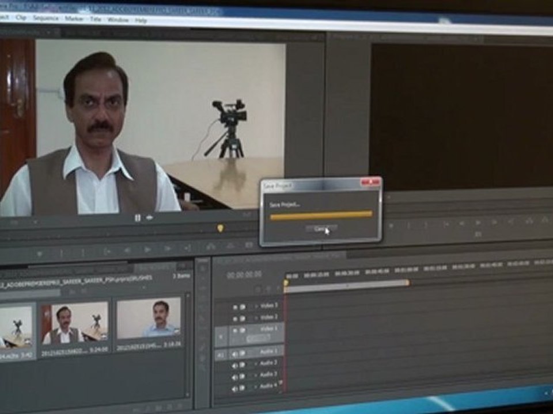Screen dimensions: 553x414
Task: Open the Help menu
Action: click(141, 21)
